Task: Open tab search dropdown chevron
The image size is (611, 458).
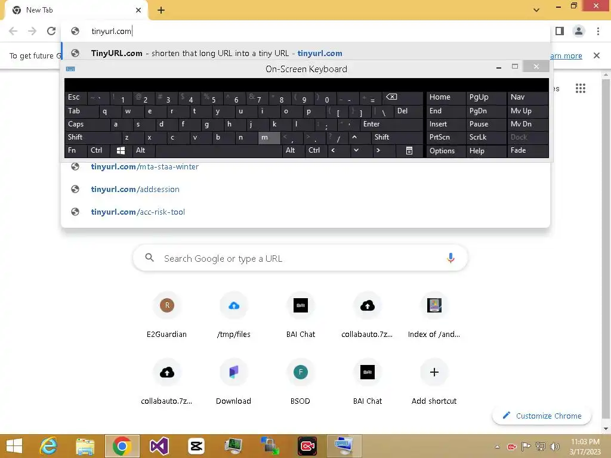Action: tap(536, 10)
